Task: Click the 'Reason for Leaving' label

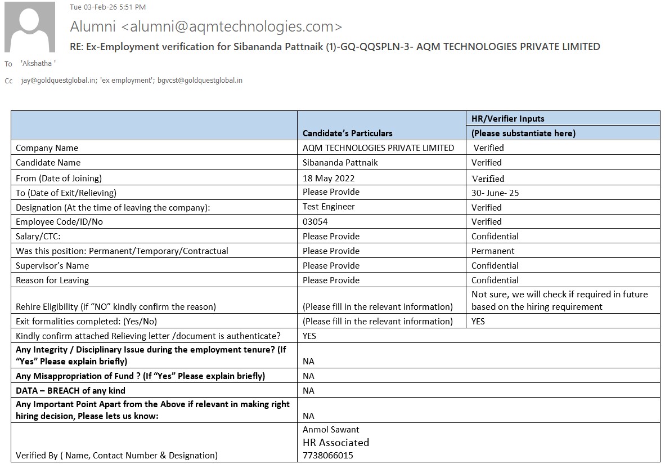Action: click(x=52, y=280)
